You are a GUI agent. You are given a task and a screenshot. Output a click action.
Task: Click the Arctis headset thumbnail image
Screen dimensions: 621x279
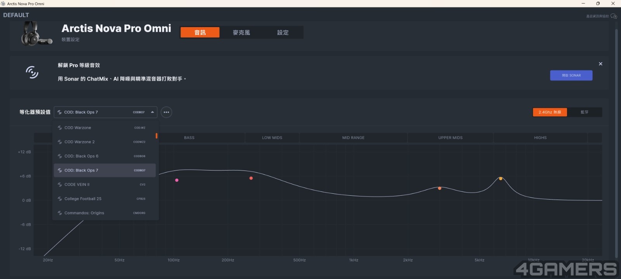click(x=36, y=33)
